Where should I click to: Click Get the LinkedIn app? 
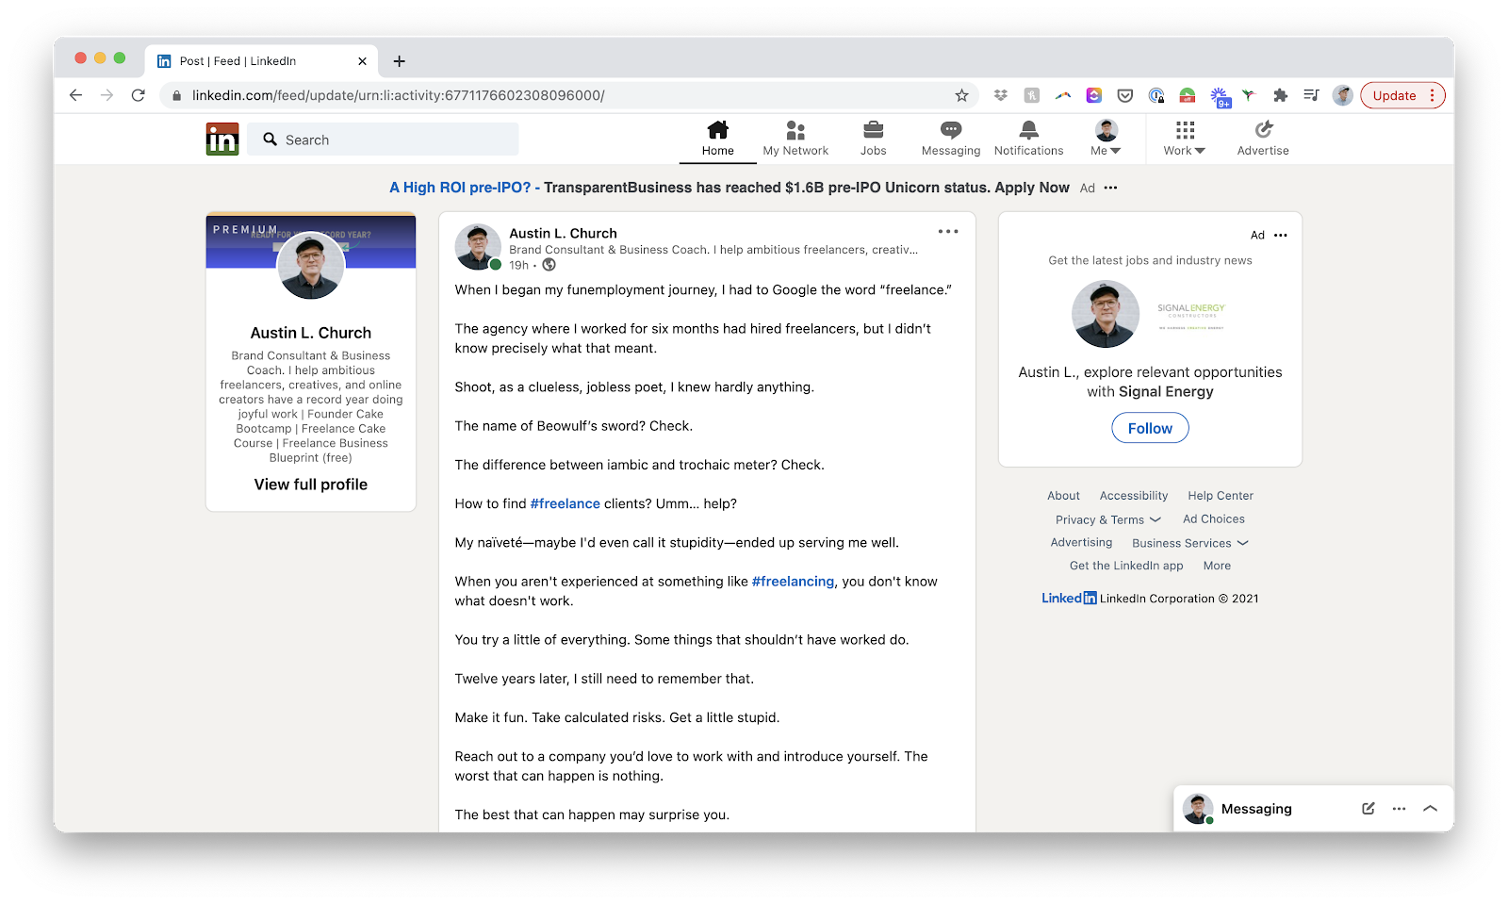(x=1126, y=566)
